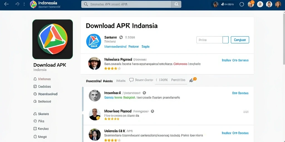The image size is (285, 142).
Task: Click the Fodoran link
Action: pyautogui.click(x=134, y=47)
